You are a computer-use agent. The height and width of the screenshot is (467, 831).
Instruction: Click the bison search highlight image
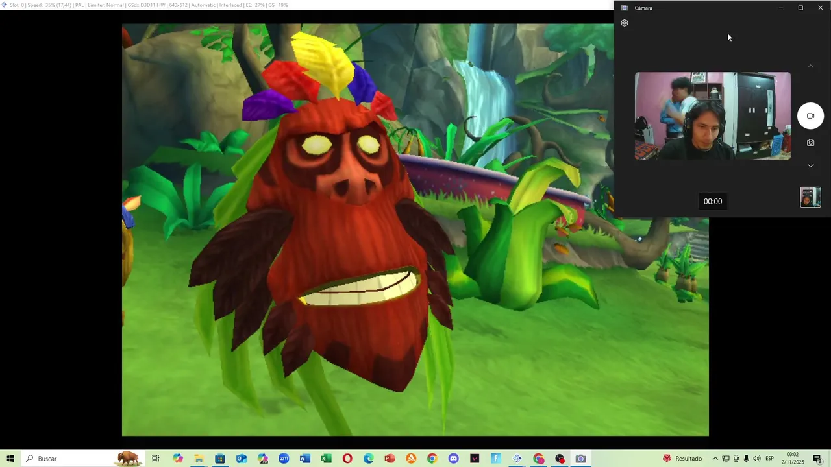point(128,459)
